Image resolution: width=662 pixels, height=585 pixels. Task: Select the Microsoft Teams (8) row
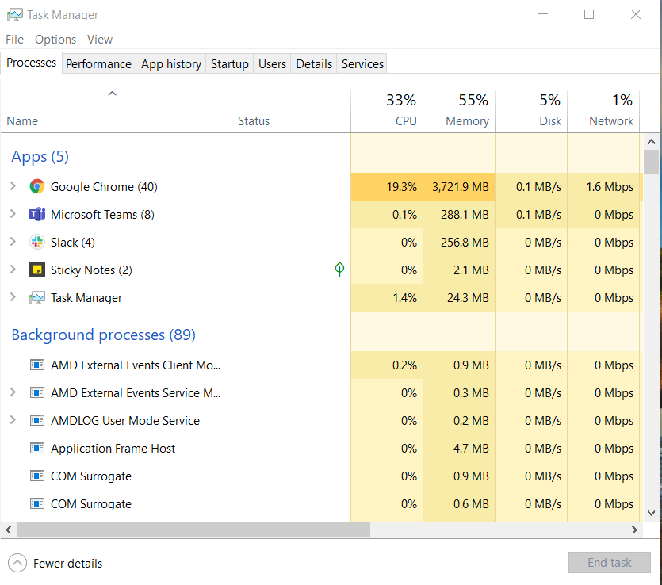coord(322,214)
